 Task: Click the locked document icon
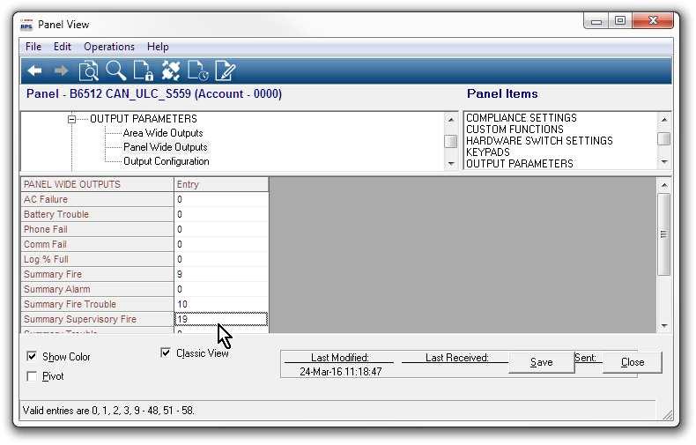144,70
